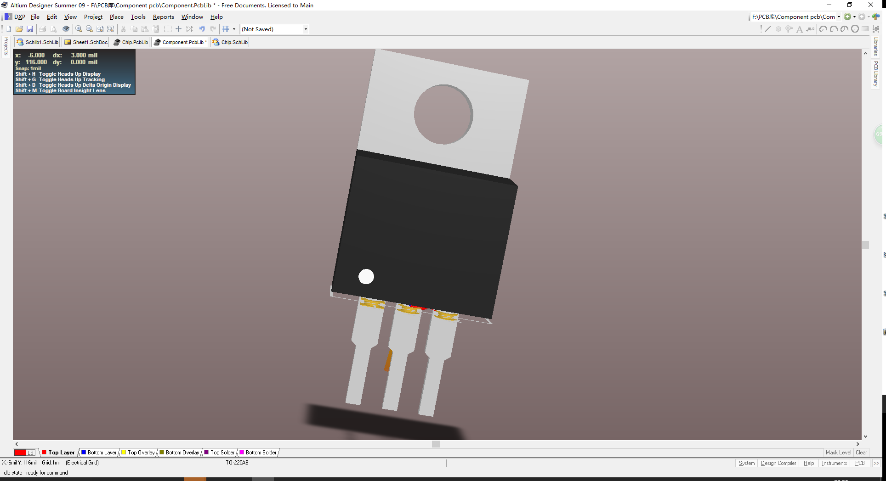
Task: Deselect all objects with the toolbar icon
Action: pos(189,29)
